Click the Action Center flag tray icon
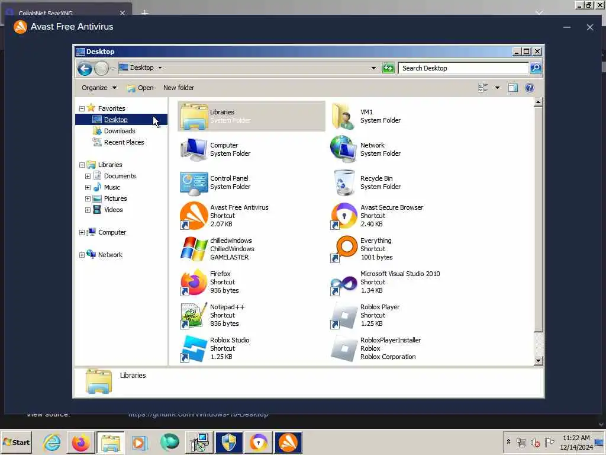The width and height of the screenshot is (606, 455). point(550,442)
